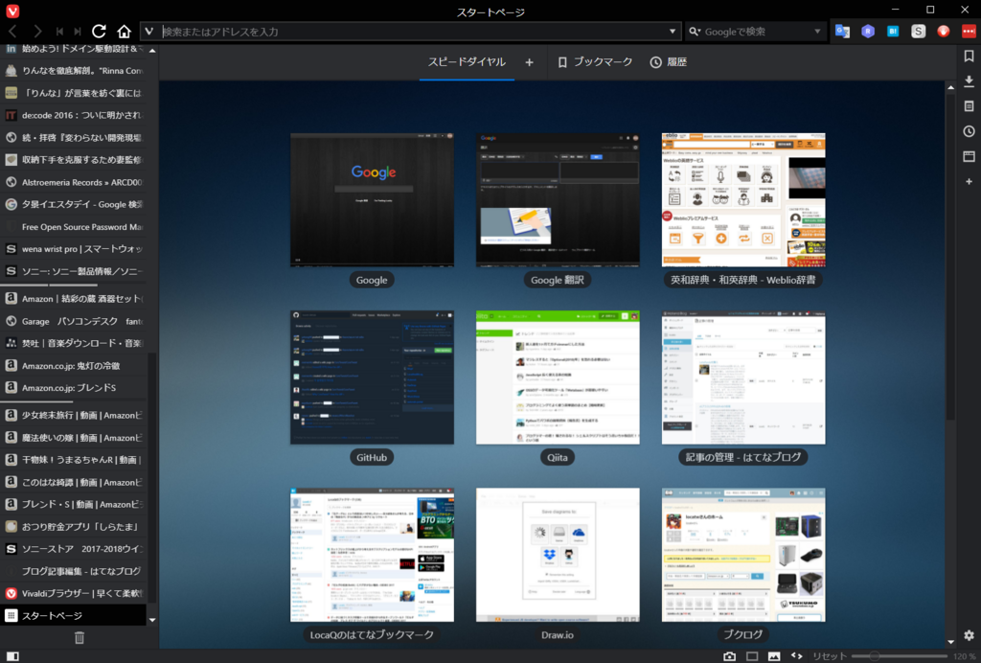
Task: Open the downloads side panel
Action: coord(969,80)
